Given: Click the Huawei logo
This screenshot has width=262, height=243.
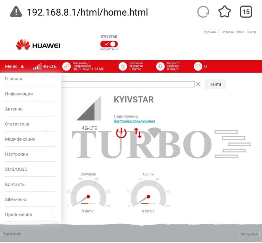Looking at the screenshot, I should (x=38, y=45).
